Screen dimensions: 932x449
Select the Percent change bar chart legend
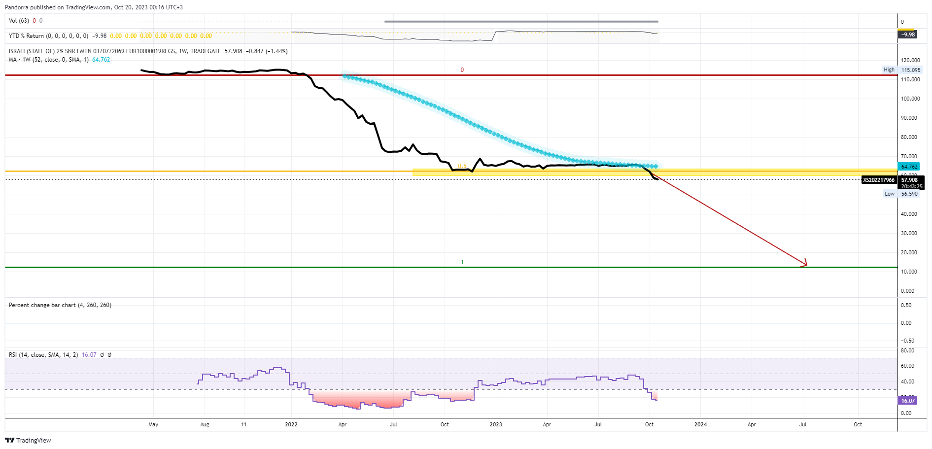tap(60, 305)
